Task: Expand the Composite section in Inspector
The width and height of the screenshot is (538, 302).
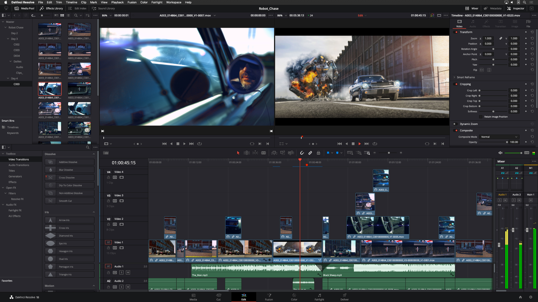Action: pyautogui.click(x=466, y=130)
